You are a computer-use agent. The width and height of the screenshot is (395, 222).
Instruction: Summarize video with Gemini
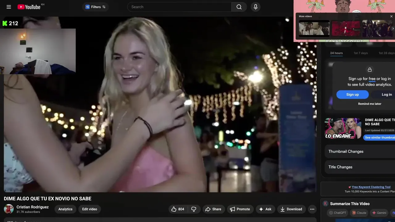pos(379,213)
